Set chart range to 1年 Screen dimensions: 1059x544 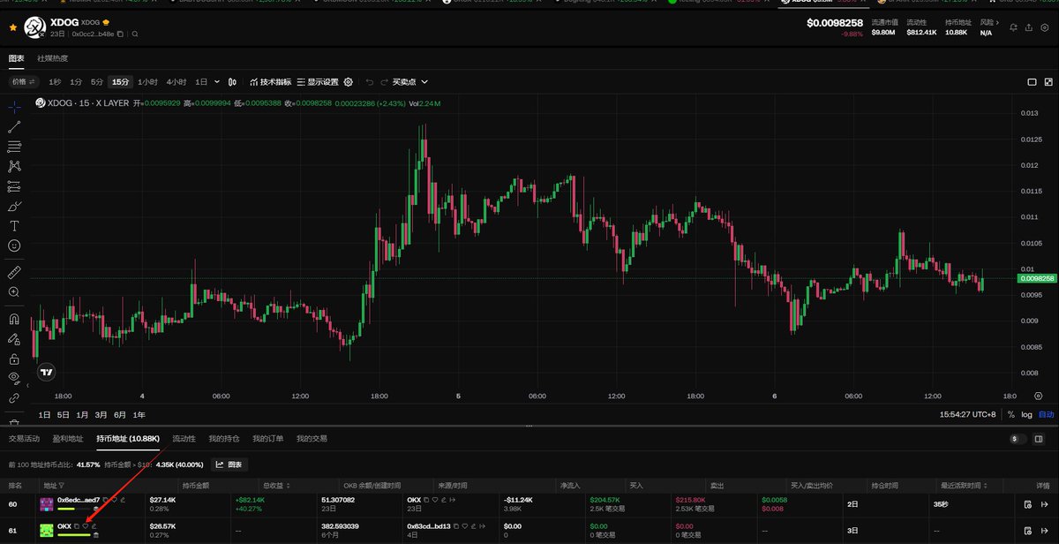pyautogui.click(x=139, y=415)
